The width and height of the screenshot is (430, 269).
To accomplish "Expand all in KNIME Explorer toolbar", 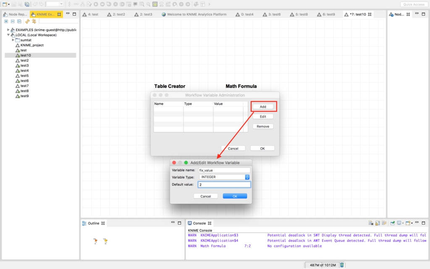I will click(6, 21).
